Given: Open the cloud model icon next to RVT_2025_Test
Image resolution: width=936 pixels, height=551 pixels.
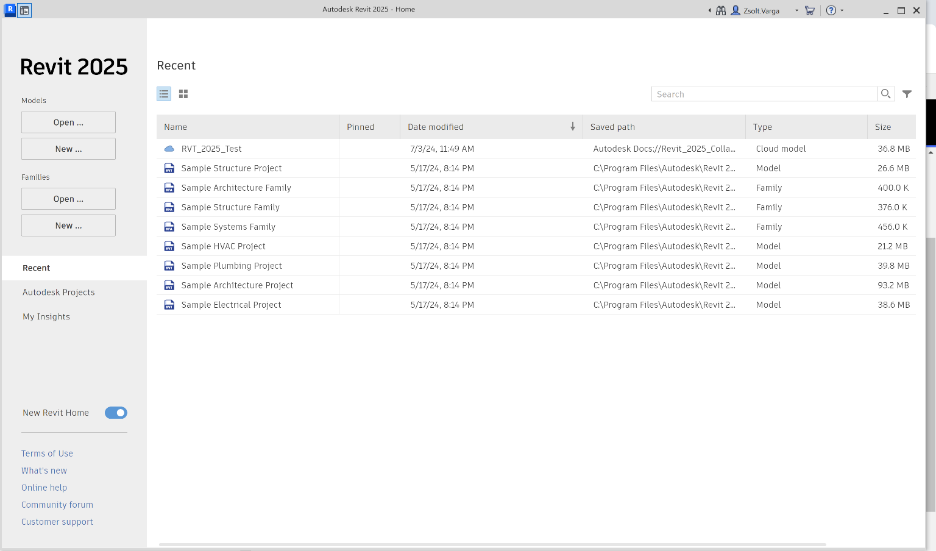Looking at the screenshot, I should 169,148.
